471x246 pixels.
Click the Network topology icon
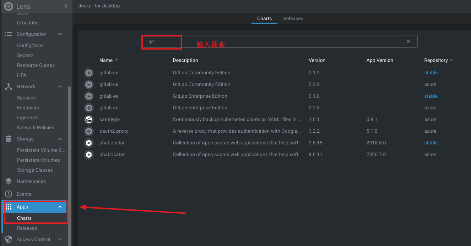pos(9,86)
